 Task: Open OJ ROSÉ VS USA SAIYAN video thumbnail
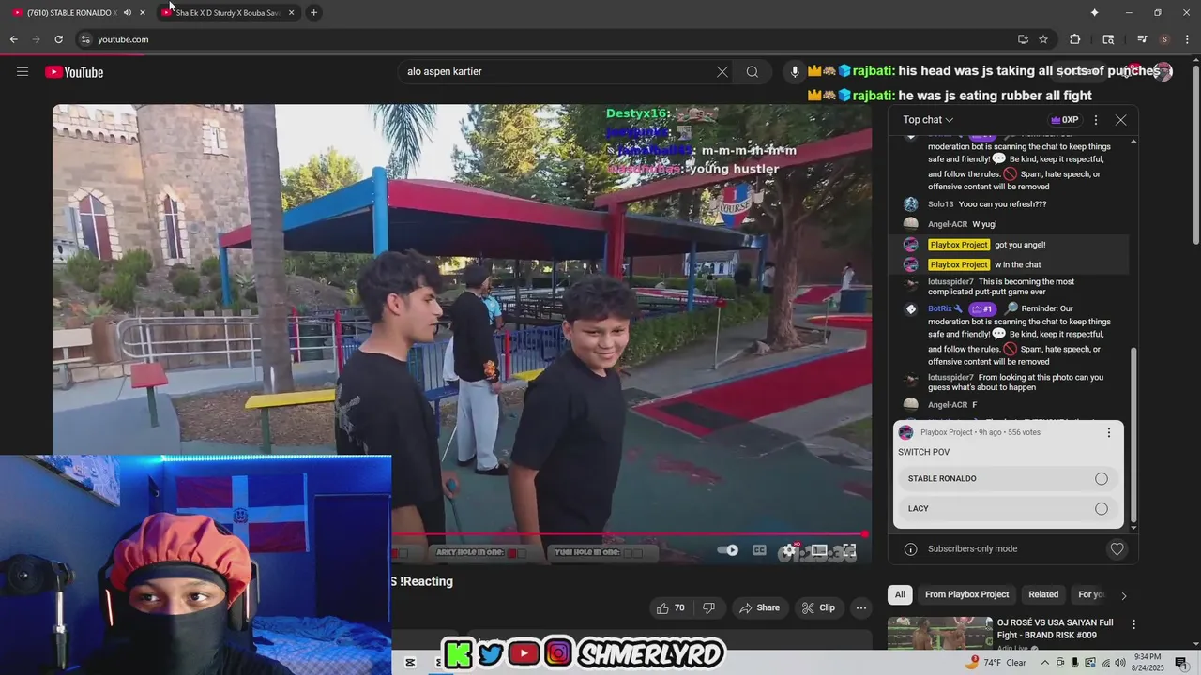point(939,634)
